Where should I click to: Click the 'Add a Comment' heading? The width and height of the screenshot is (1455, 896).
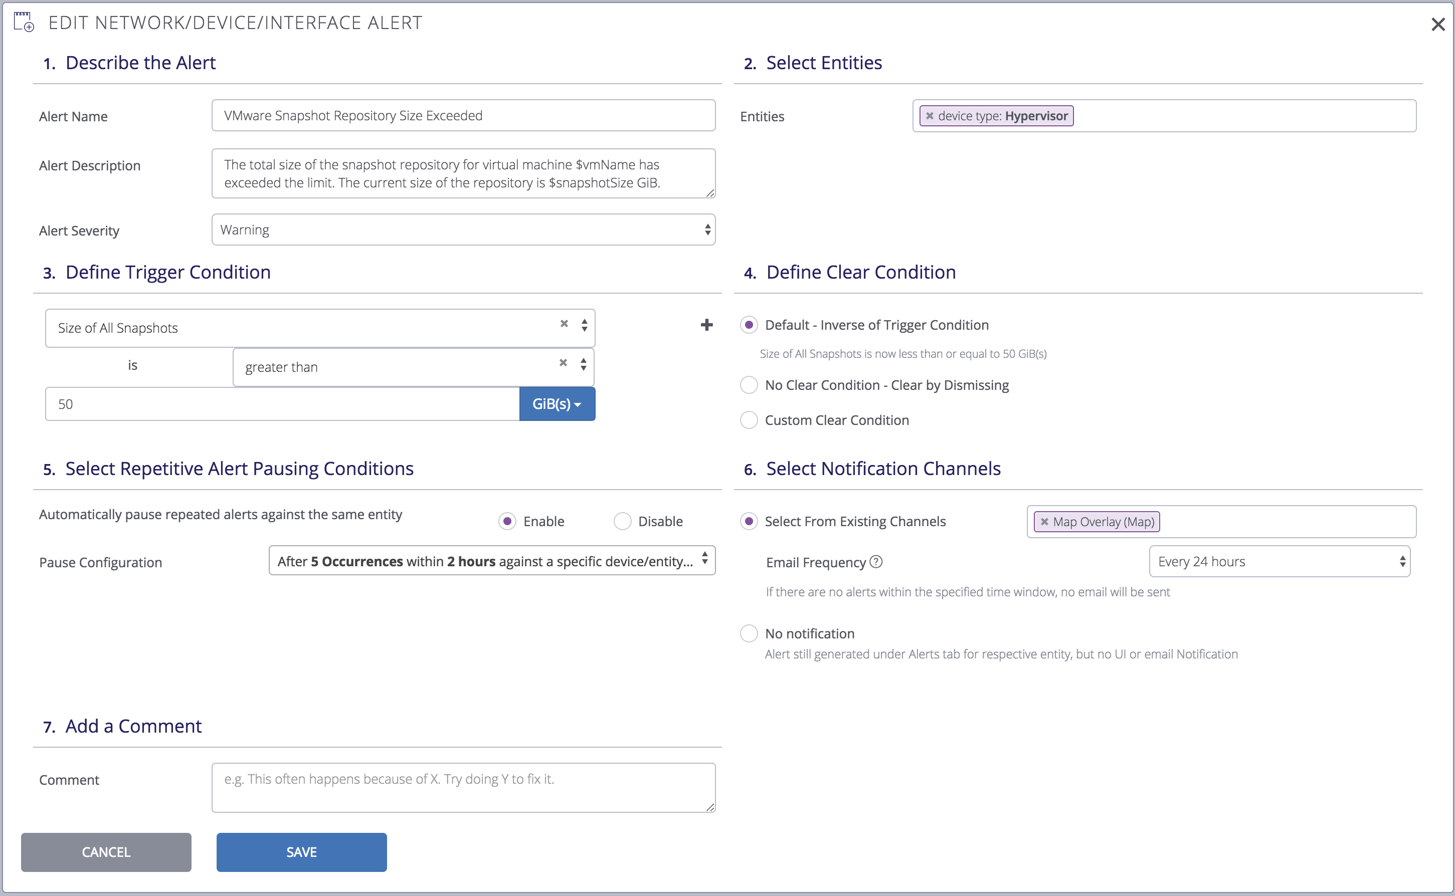pyautogui.click(x=133, y=726)
